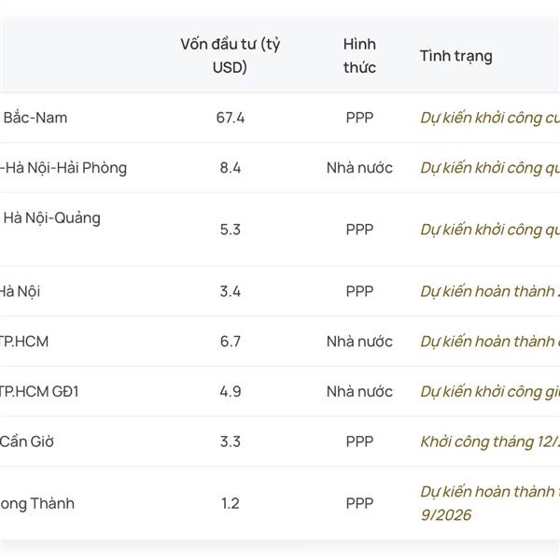Click the "Vốn đầu tư (tỷ USD)" column header
The height and width of the screenshot is (560, 560).
click(231, 55)
